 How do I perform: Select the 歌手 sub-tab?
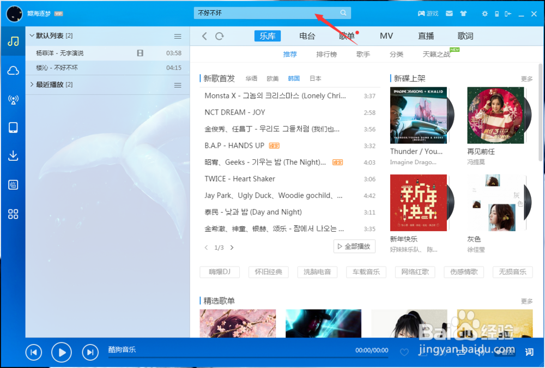pos(363,55)
